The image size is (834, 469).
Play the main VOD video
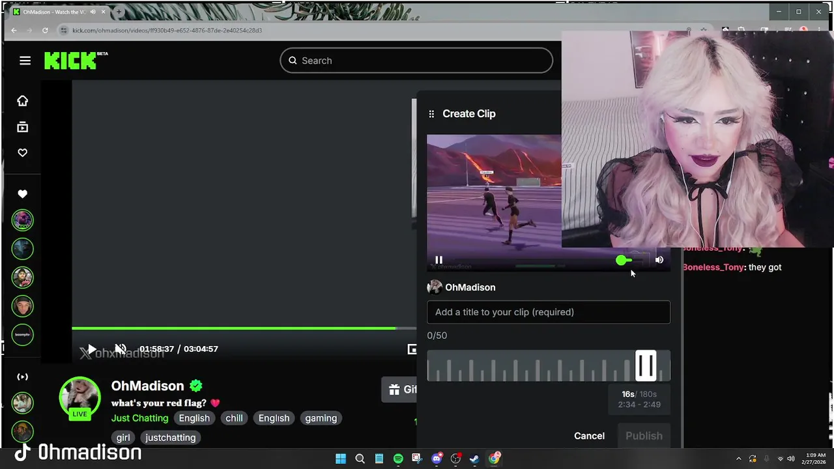point(92,349)
